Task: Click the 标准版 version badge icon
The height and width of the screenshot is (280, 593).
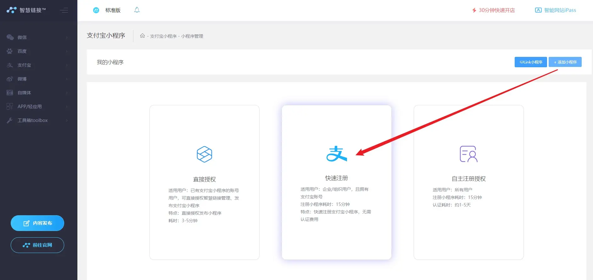Action: pyautogui.click(x=96, y=10)
